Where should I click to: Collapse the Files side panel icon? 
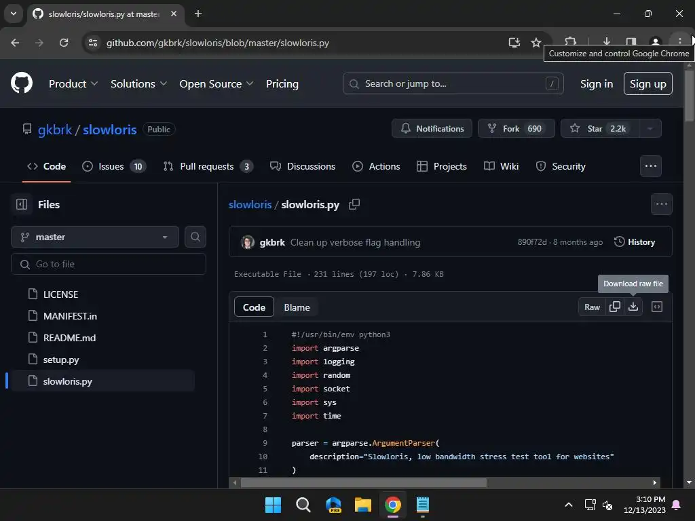21,204
